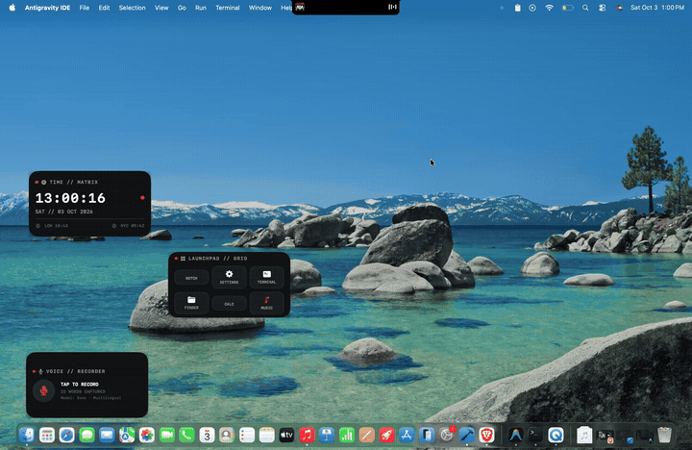Open FaceTime from the Dock
The height and width of the screenshot is (450, 692).
[x=167, y=435]
